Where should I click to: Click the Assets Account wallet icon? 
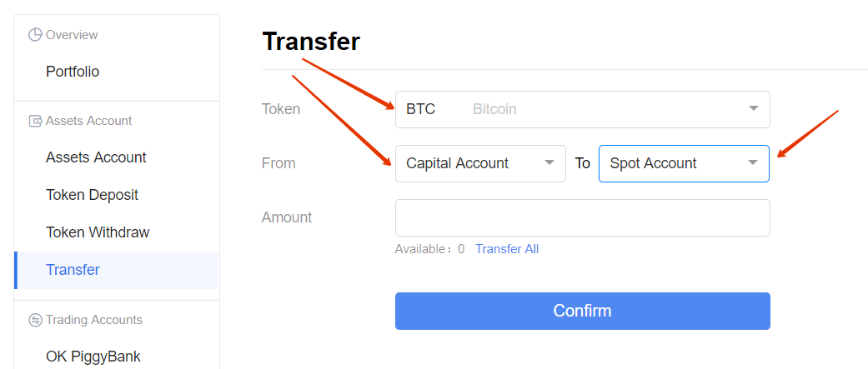pos(35,121)
